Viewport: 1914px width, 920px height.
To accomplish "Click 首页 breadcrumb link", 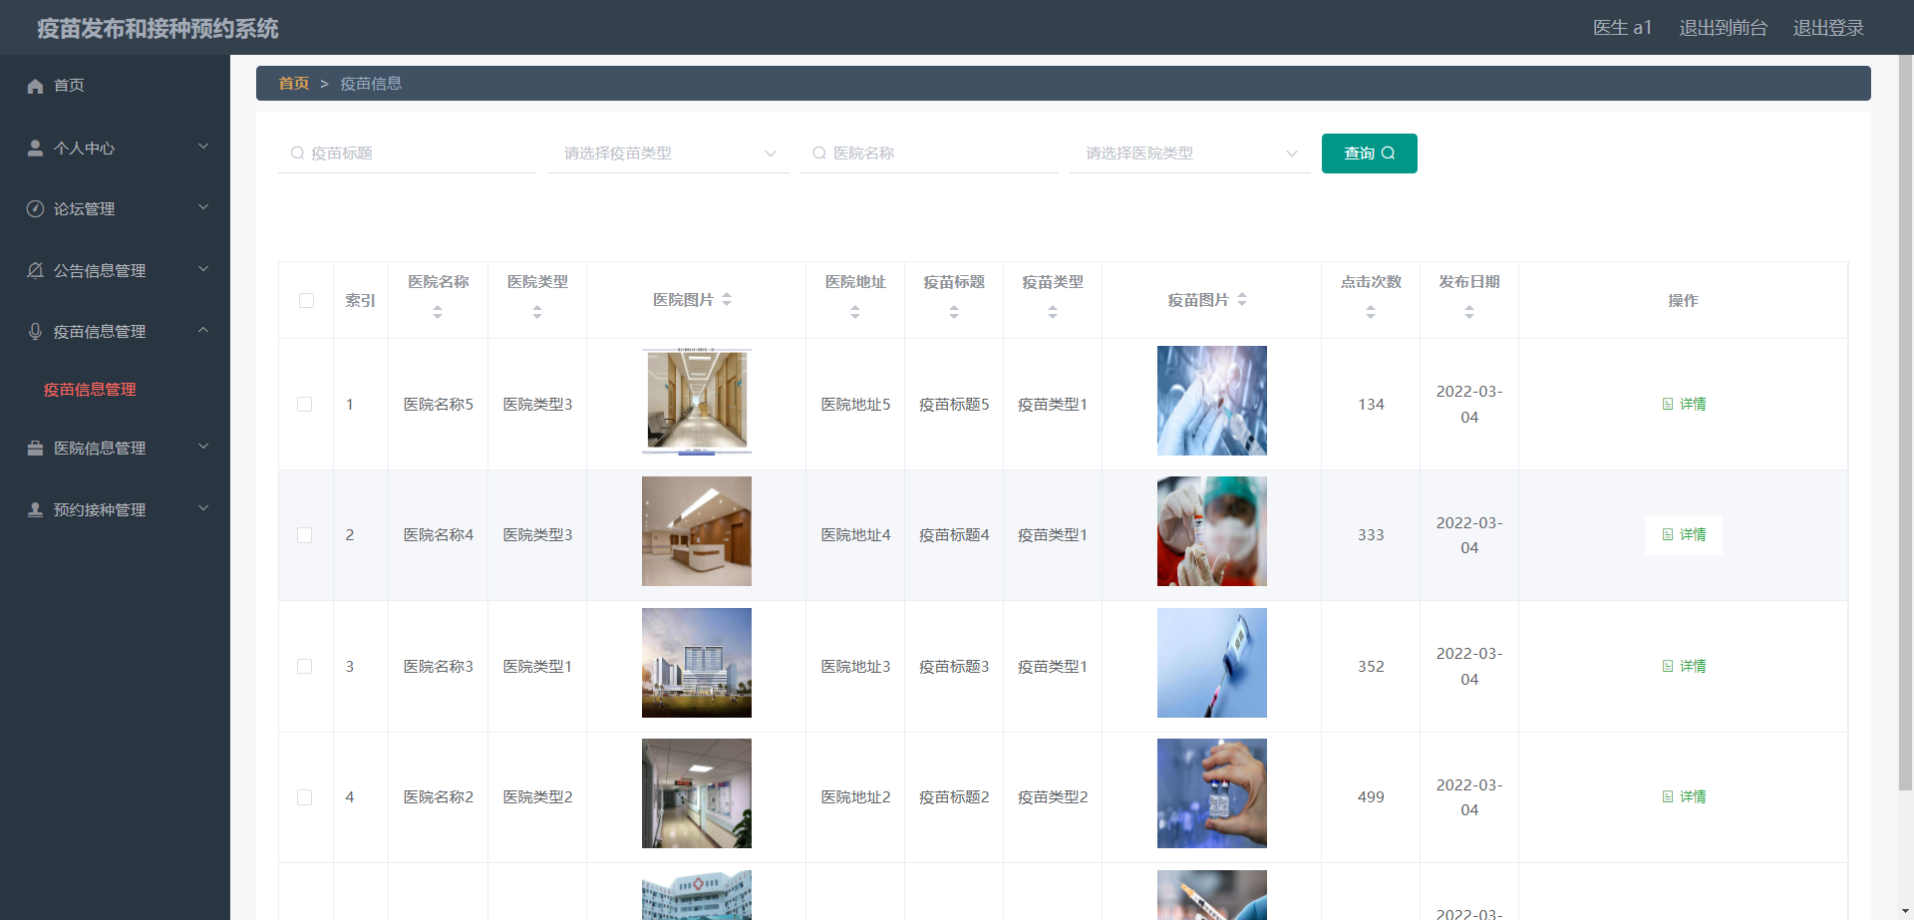I will click(x=293, y=84).
